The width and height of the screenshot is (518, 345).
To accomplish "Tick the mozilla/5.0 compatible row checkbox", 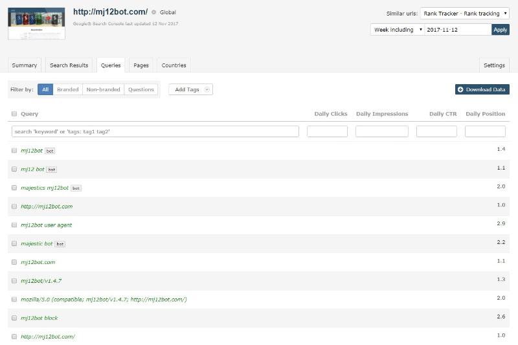I will click(14, 299).
